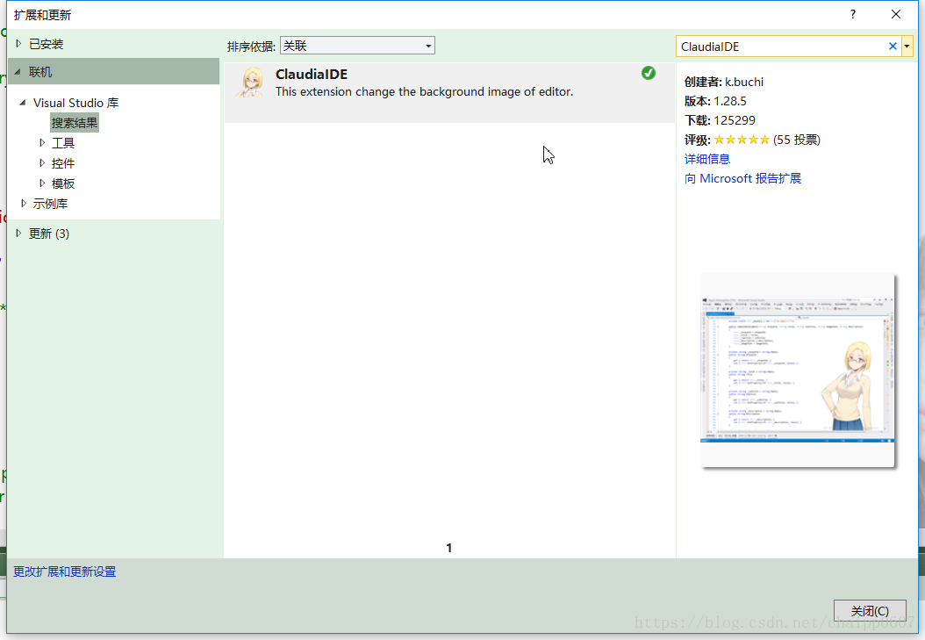Click page number 1 in results

point(449,548)
